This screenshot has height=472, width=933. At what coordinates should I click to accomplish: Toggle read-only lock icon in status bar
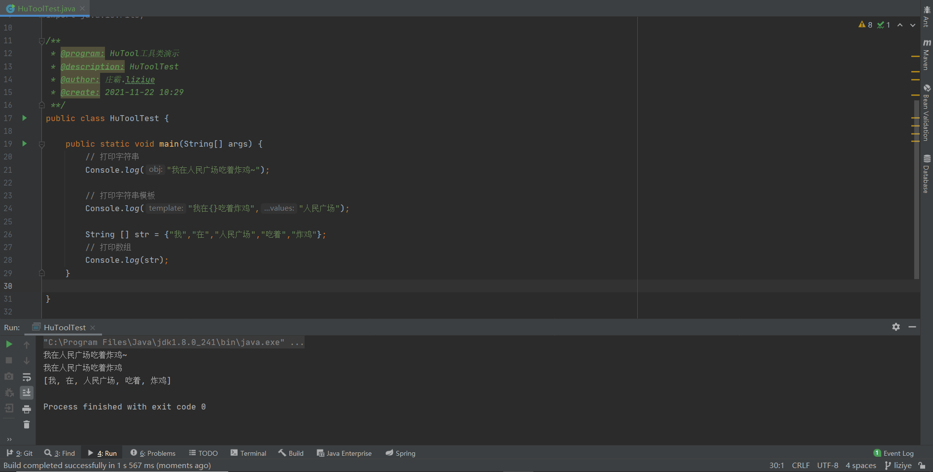coord(922,466)
